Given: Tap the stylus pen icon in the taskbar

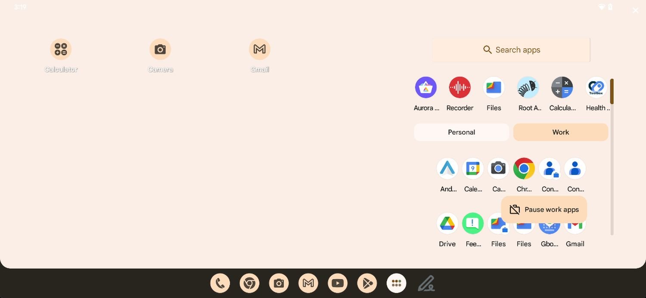Looking at the screenshot, I should 426,283.
